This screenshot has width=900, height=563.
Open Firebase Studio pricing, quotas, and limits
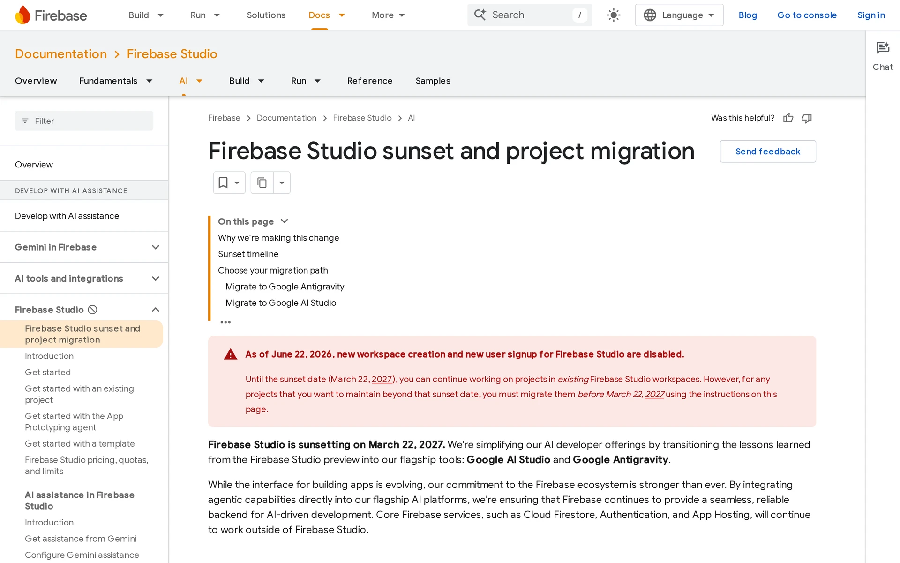87,465
